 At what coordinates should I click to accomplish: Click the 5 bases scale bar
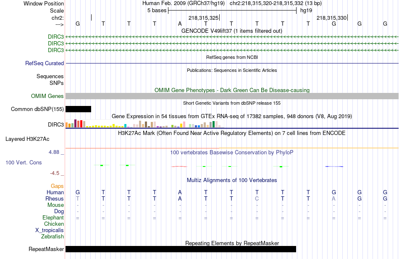pos(232,11)
